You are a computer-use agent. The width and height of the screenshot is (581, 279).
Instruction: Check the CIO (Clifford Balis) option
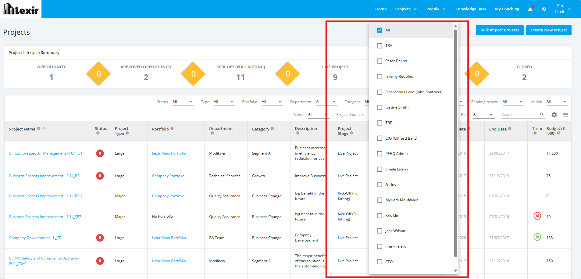click(380, 138)
